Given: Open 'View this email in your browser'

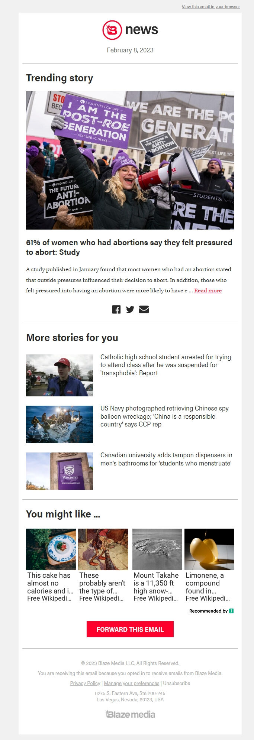Looking at the screenshot, I should 210,6.
